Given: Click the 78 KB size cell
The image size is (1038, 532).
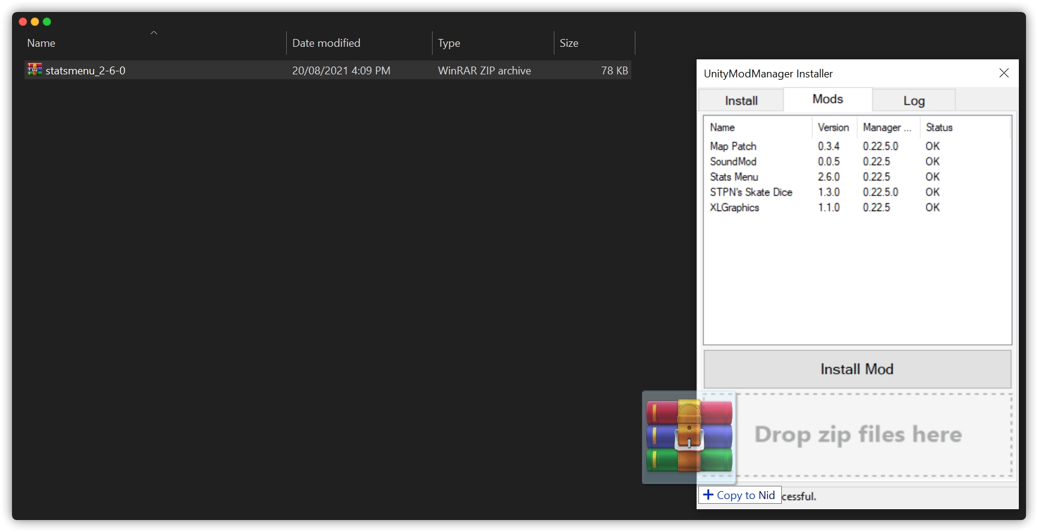Looking at the screenshot, I should (614, 70).
